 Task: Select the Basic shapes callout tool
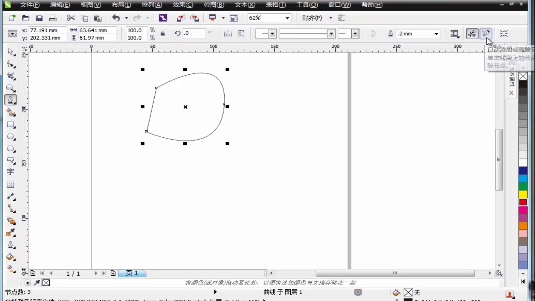click(x=11, y=160)
